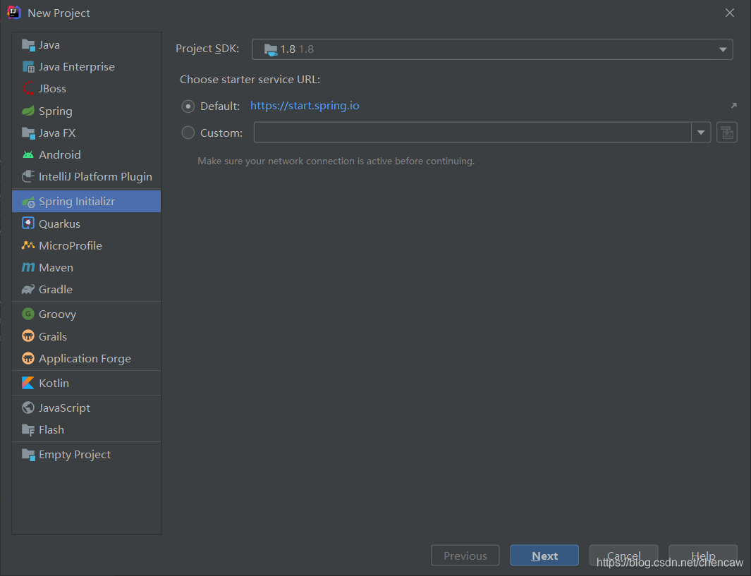Viewport: 751px width, 576px height.
Task: Click the download icon beside Custom URL
Action: [x=727, y=133]
